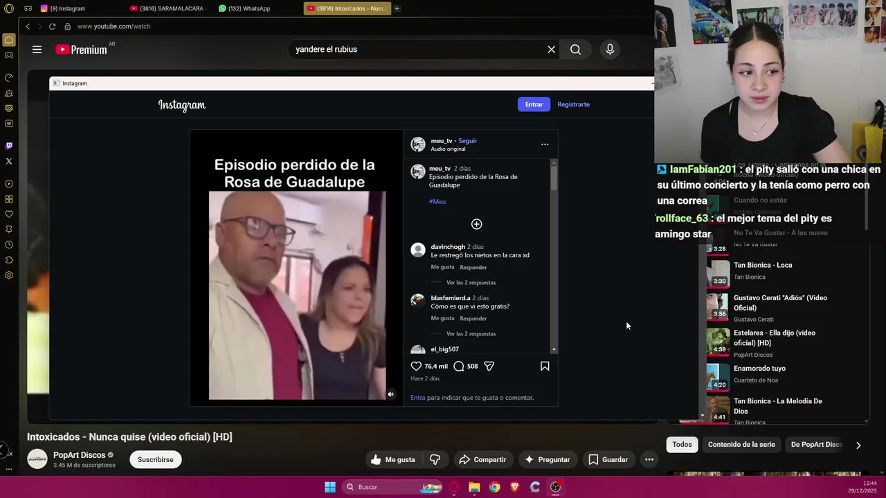This screenshot has height=498, width=886.
Task: Go back with the browser back arrow
Action: point(28,26)
